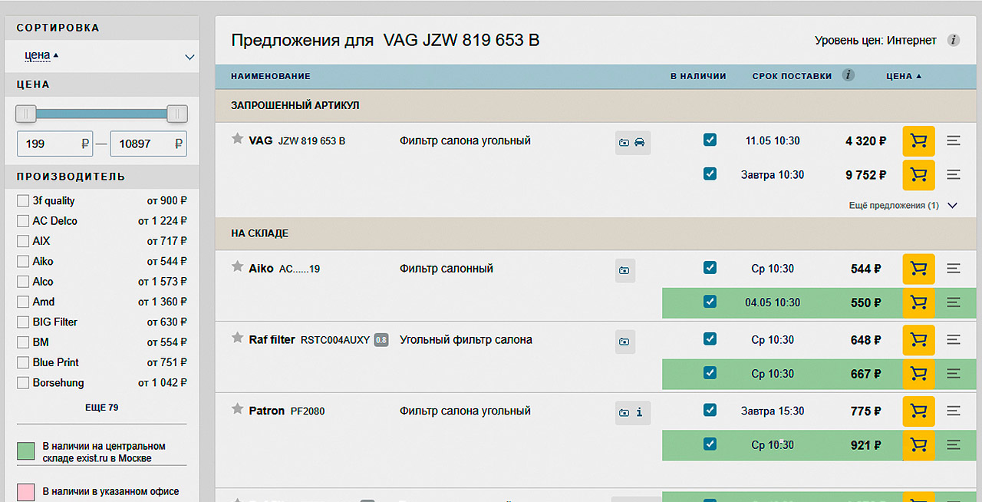Expand Ещё предложения (1) for VAG
The width and height of the screenshot is (982, 502).
952,206
